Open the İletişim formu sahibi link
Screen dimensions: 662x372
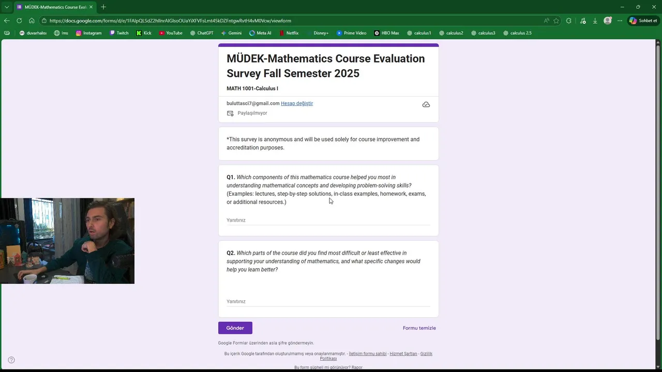tap(368, 354)
